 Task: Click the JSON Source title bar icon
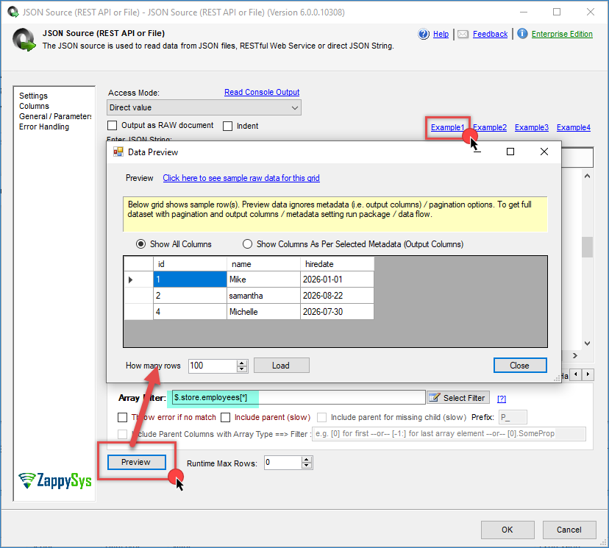click(x=13, y=12)
